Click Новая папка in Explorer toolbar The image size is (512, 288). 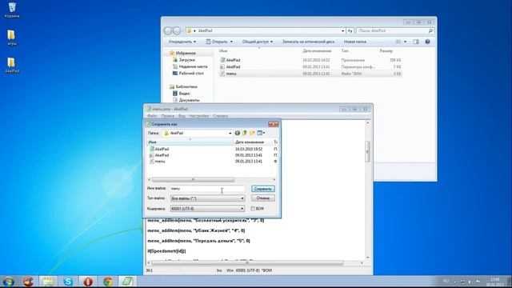[x=355, y=42]
